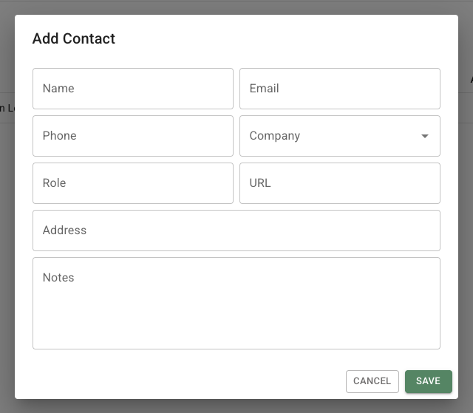Focus the URL input field
Viewport: 473px width, 413px height.
click(340, 183)
